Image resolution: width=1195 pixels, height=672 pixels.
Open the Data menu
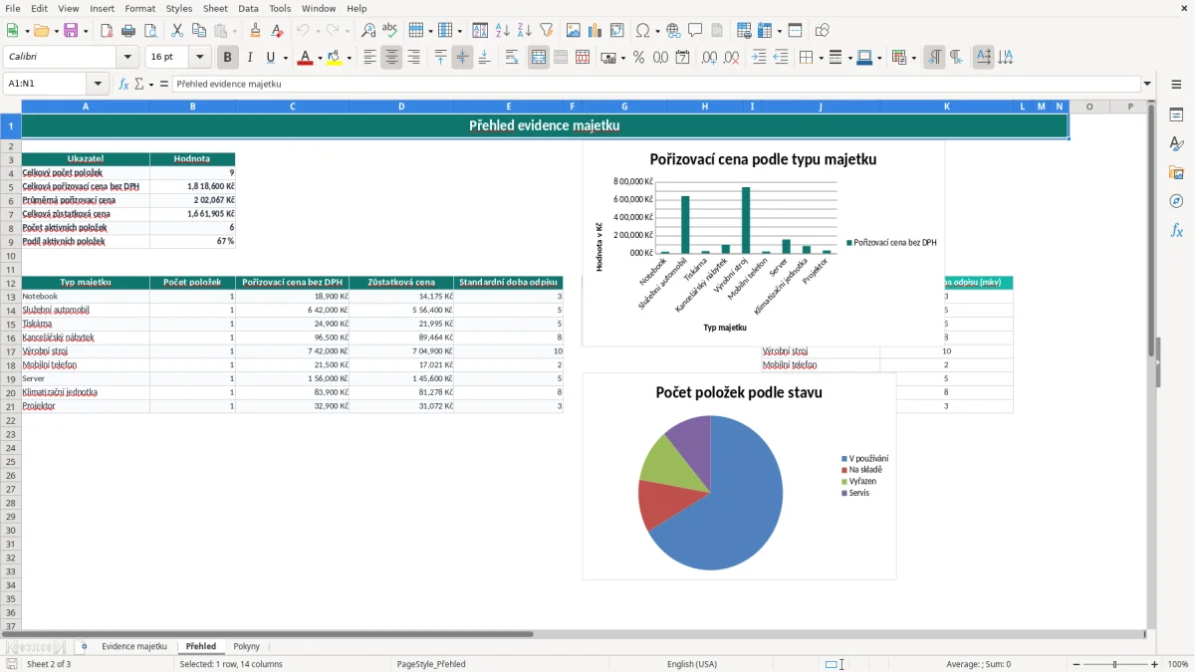click(248, 8)
